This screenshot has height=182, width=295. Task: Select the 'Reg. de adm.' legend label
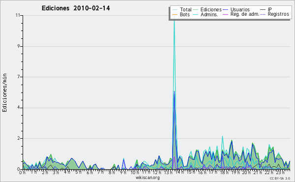tap(245, 14)
